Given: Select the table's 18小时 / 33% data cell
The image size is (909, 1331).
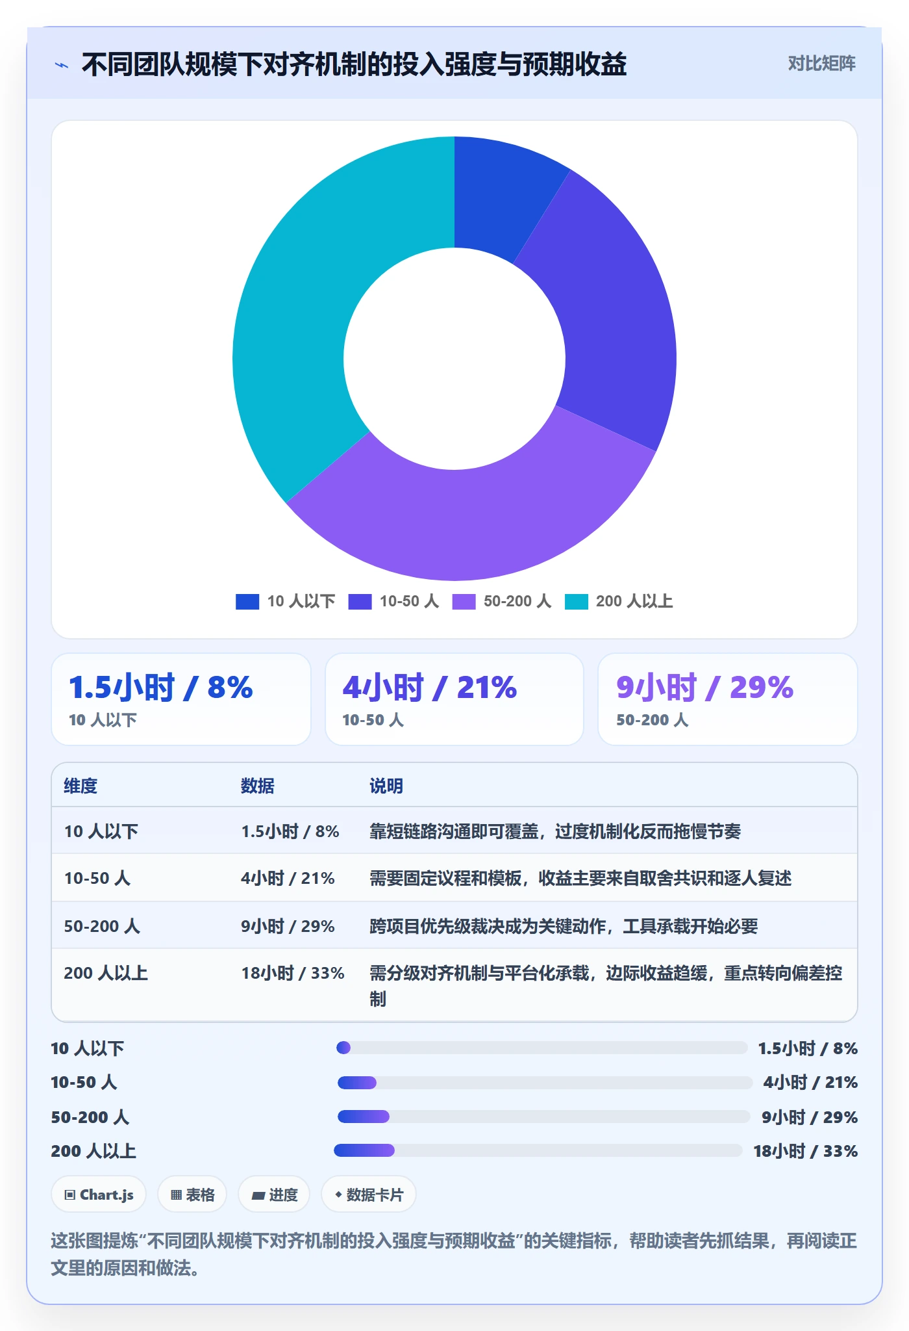Looking at the screenshot, I should click(x=293, y=973).
